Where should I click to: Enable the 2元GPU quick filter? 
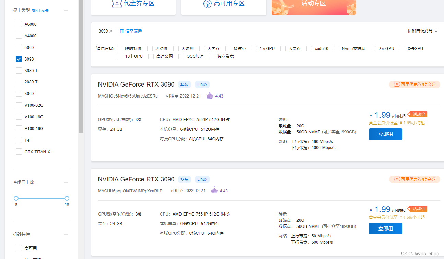pyautogui.click(x=373, y=49)
